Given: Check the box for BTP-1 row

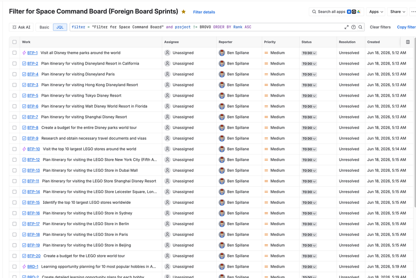Looking at the screenshot, I should pos(15,53).
